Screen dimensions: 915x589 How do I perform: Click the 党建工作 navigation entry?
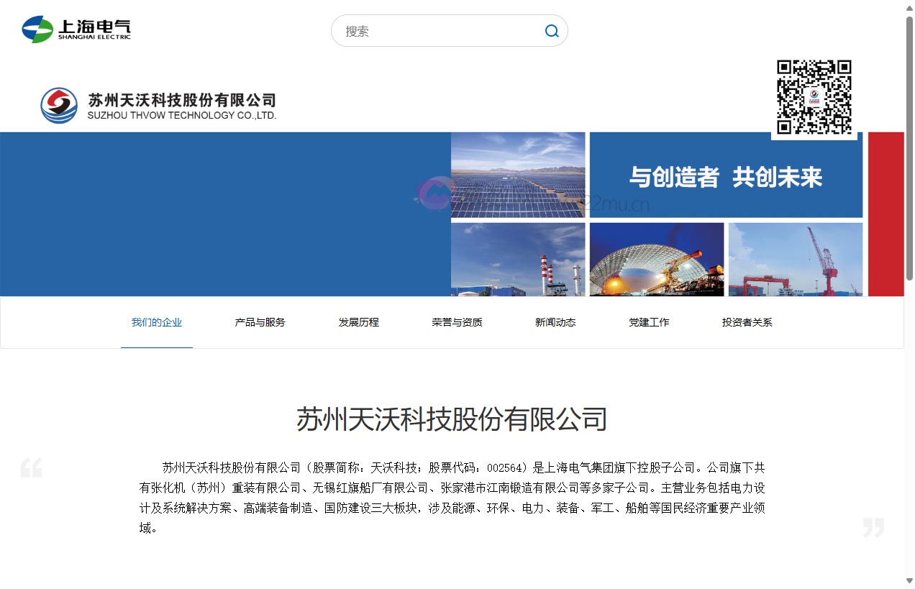coord(649,322)
